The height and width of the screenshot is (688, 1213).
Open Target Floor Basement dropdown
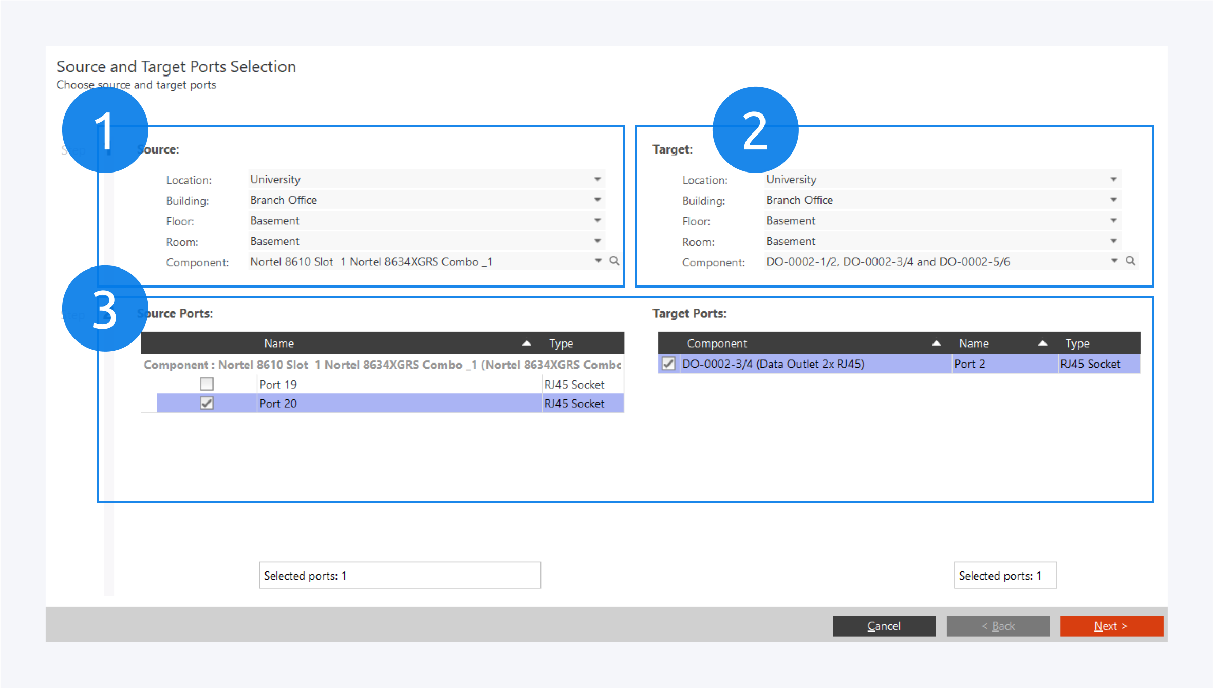tap(1113, 220)
